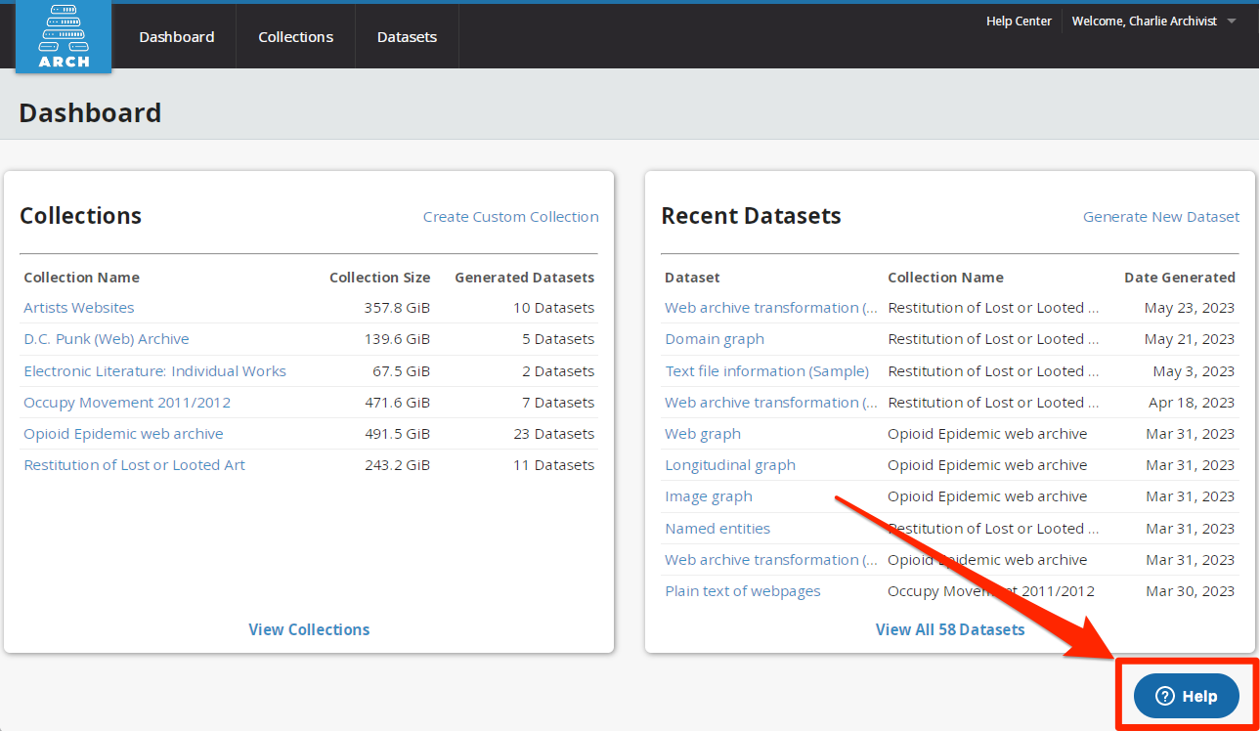The width and height of the screenshot is (1260, 731).
Task: Click the 23 Datasets cell
Action: pyautogui.click(x=553, y=434)
